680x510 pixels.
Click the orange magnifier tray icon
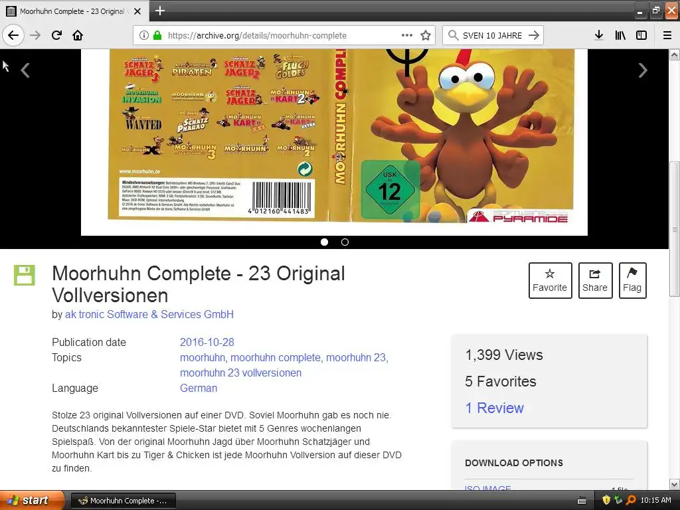[631, 501]
